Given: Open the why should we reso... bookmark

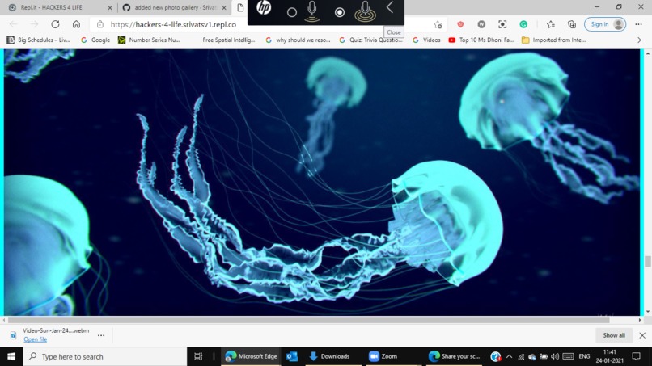Looking at the screenshot, I should click(x=298, y=40).
